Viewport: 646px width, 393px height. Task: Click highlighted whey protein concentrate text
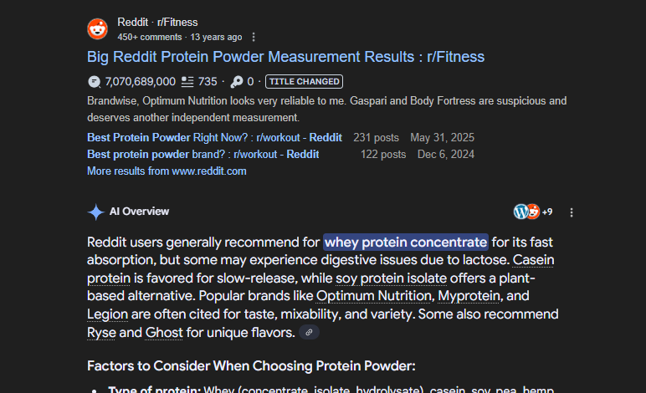[406, 242]
